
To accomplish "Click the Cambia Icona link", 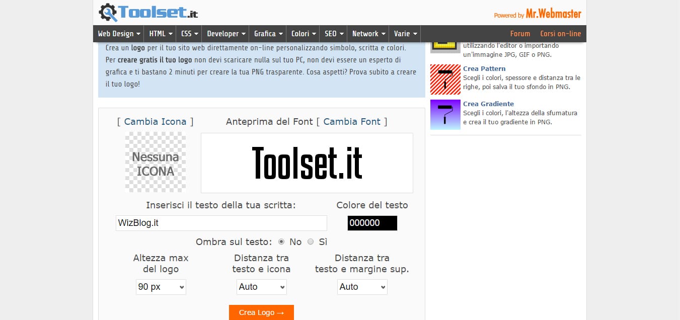I will pos(155,121).
